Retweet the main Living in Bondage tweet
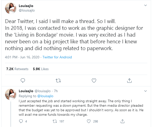Screen dimensions: 152x127 [x=58, y=80]
